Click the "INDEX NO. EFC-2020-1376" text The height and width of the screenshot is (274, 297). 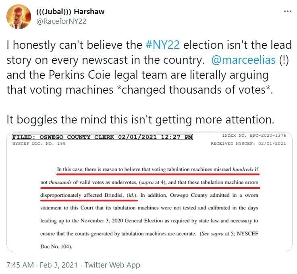[x=254, y=136]
